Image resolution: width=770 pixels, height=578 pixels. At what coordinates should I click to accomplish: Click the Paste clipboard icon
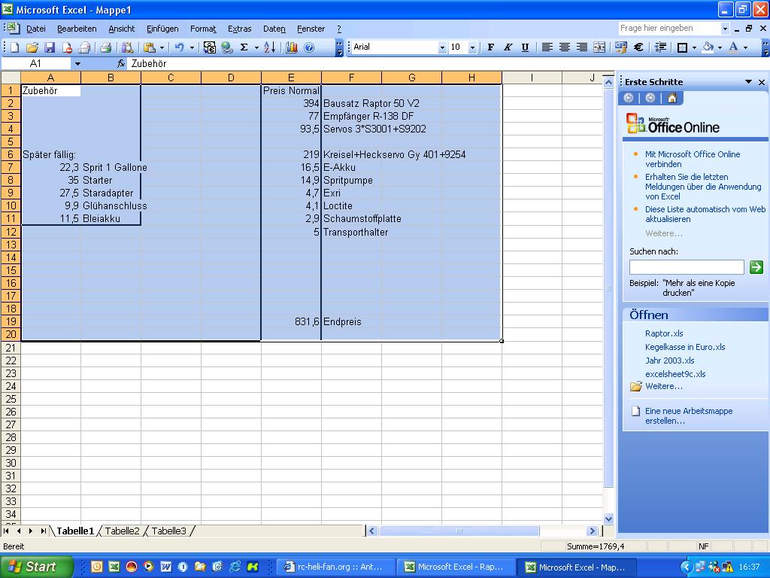click(150, 47)
